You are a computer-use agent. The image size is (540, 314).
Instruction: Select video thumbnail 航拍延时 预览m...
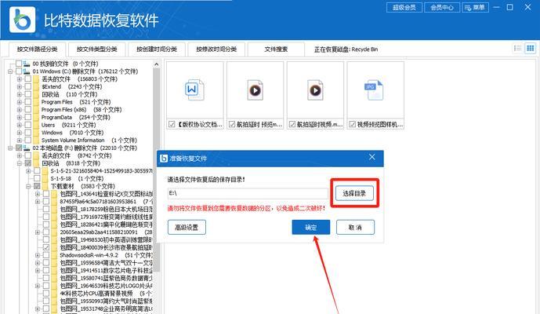click(255, 90)
